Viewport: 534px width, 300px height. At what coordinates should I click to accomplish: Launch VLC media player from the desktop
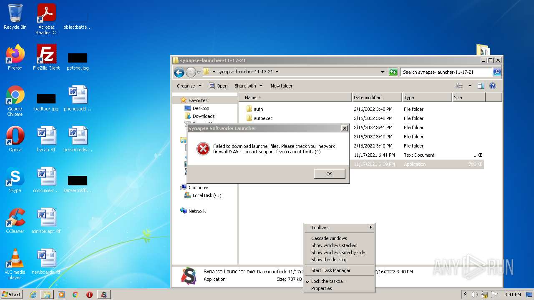point(15,264)
